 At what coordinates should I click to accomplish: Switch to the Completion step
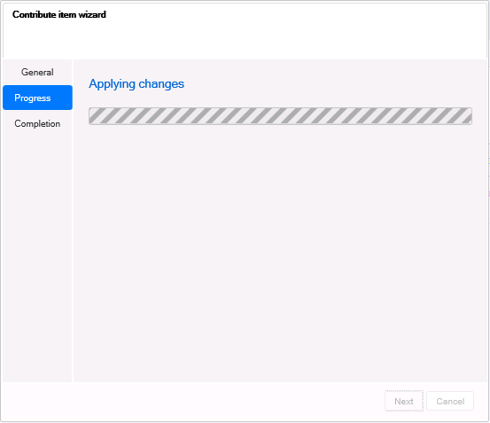pyautogui.click(x=37, y=123)
